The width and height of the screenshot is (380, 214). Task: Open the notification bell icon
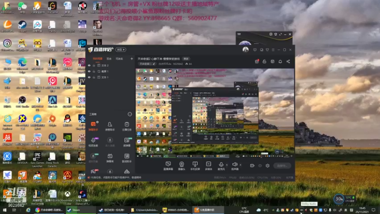click(280, 61)
